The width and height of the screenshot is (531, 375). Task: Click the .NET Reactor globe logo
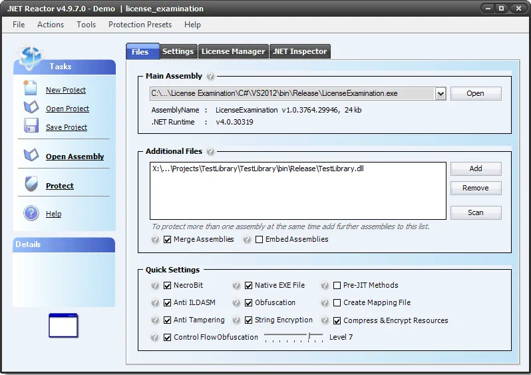click(31, 57)
